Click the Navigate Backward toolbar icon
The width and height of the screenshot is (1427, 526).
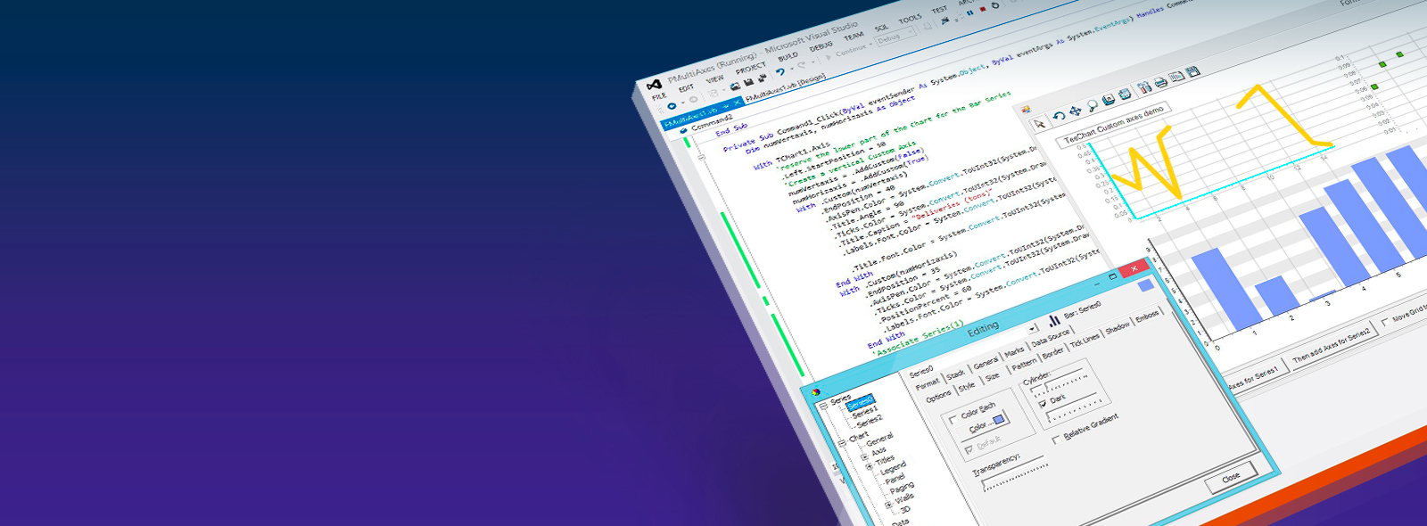(672, 105)
